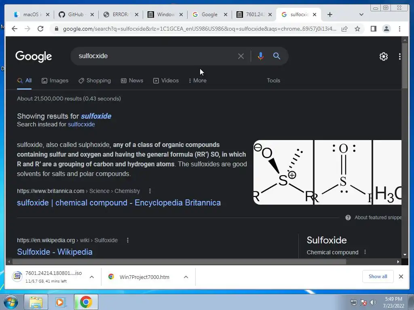Close the downloads bar
The width and height of the screenshot is (414, 310).
coord(401,276)
